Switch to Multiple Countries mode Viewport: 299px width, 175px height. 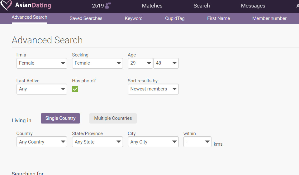(x=113, y=118)
